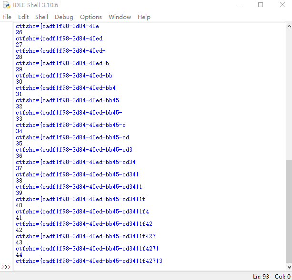The height and width of the screenshot is (280, 292).
Task: Click the line ending 40ed-bb
Action: 64,76
